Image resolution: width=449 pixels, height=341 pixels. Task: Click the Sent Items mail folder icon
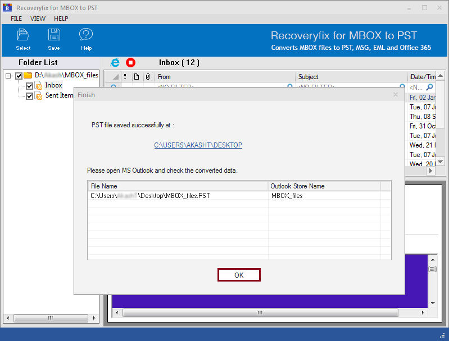pos(38,96)
